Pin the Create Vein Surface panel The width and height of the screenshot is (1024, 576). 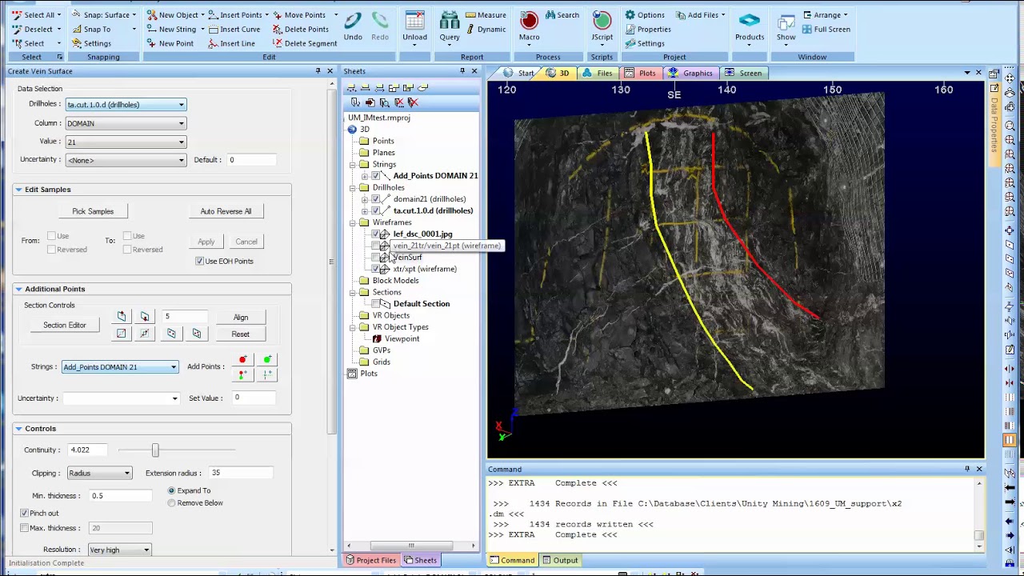pyautogui.click(x=318, y=71)
